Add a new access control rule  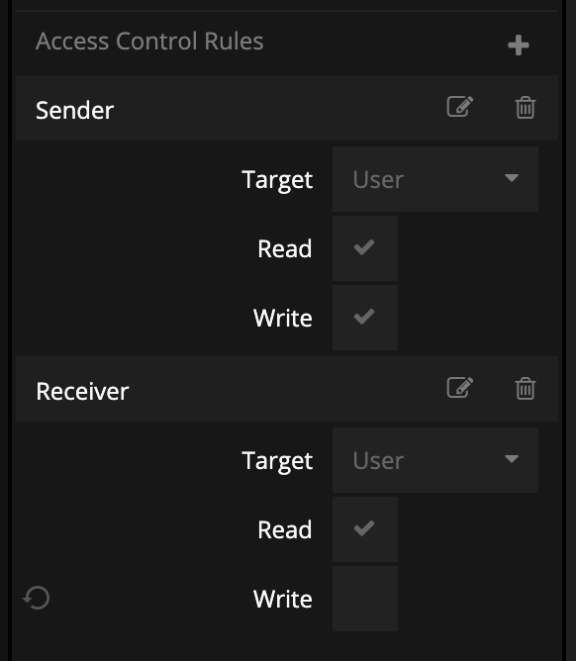[x=519, y=46]
